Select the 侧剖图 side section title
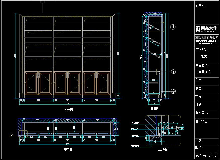Image resolution: width=220 pixels, height=160 pixels. pyautogui.click(x=154, y=108)
